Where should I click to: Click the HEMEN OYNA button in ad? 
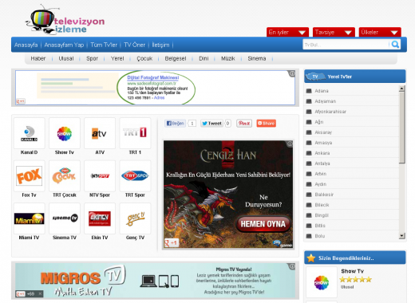(263, 224)
